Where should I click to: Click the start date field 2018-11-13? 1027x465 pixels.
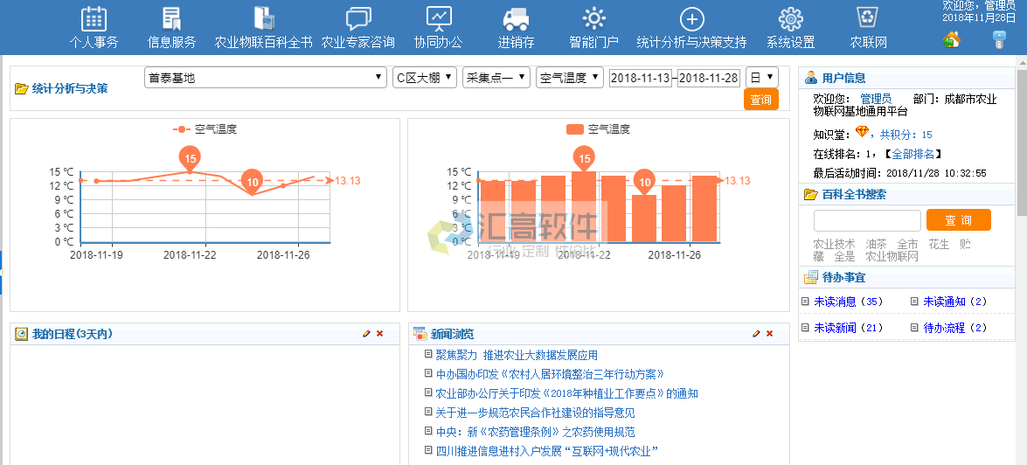[x=641, y=78]
